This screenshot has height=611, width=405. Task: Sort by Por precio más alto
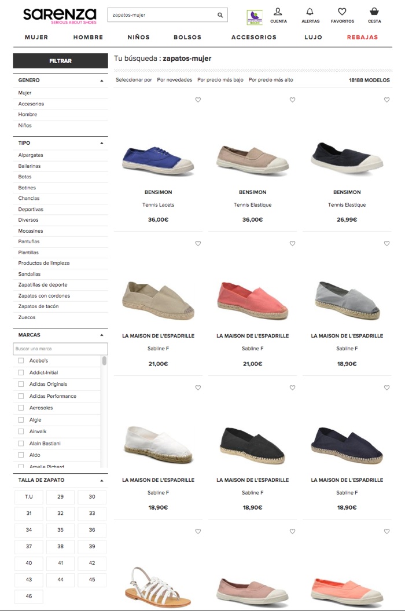coord(271,80)
